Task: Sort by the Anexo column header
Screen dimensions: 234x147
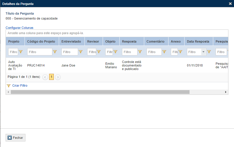Action: pyautogui.click(x=176, y=41)
